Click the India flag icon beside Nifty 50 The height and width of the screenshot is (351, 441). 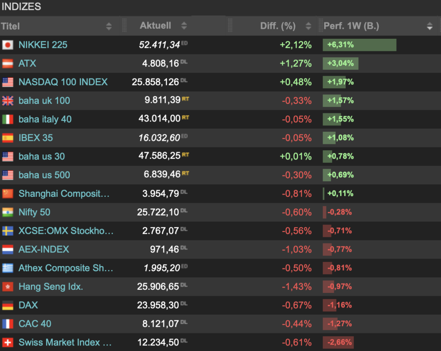coord(7,212)
